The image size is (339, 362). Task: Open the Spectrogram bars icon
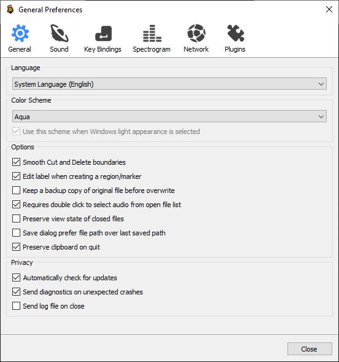[x=152, y=33]
